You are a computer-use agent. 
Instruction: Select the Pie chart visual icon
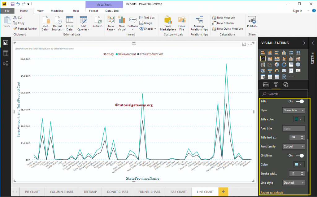[x=277, y=64]
